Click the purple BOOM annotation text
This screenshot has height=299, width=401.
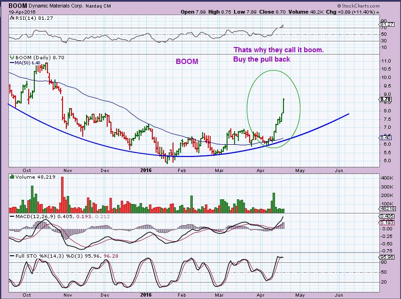coord(187,62)
